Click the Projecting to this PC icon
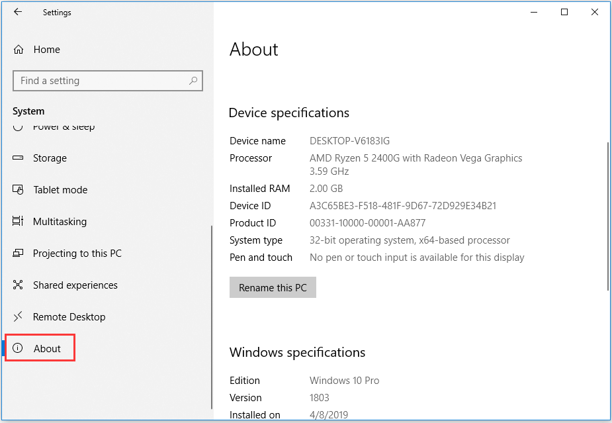612x423 pixels. pos(19,254)
